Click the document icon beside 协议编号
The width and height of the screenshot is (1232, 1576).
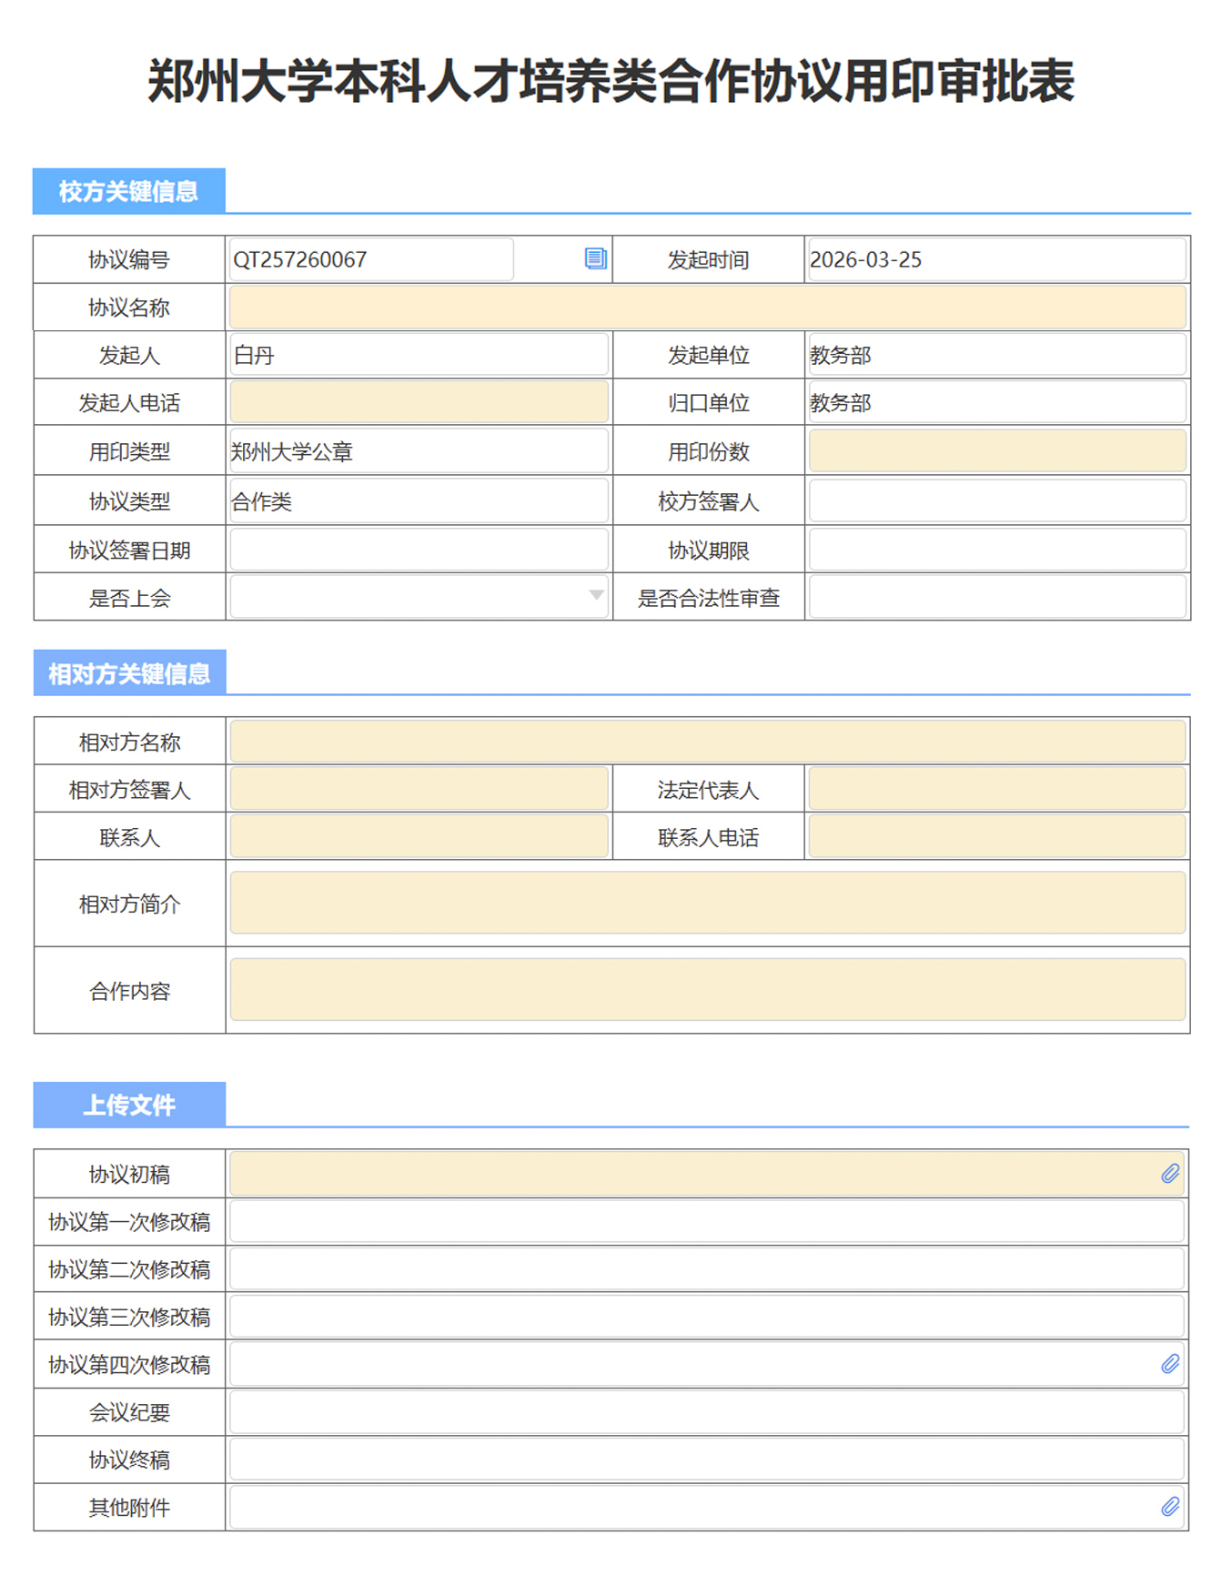point(595,258)
